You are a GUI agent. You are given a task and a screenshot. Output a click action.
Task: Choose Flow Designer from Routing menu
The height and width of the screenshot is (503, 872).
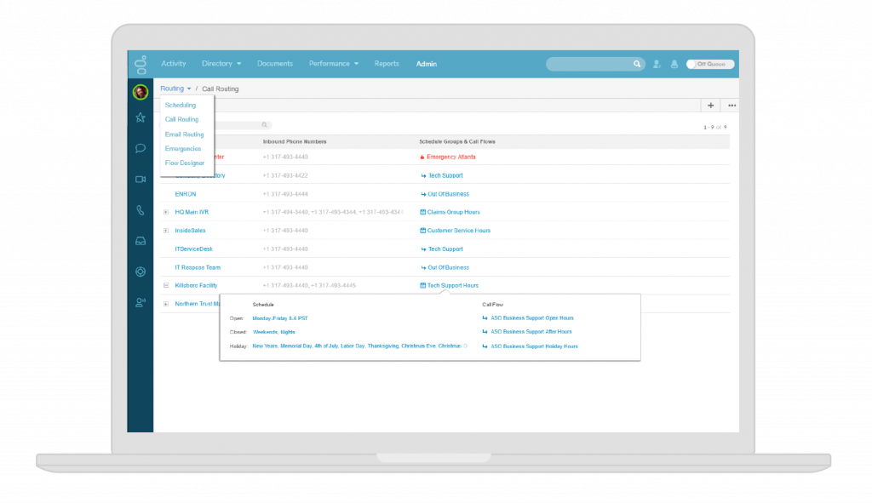click(184, 163)
